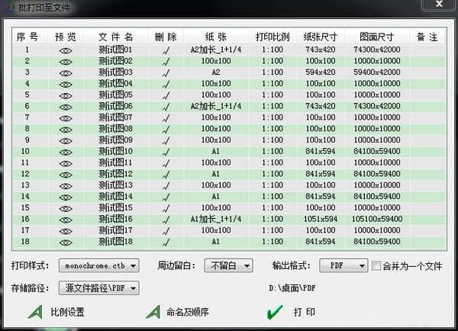Click path text D:\桌面\PDF

coord(292,288)
